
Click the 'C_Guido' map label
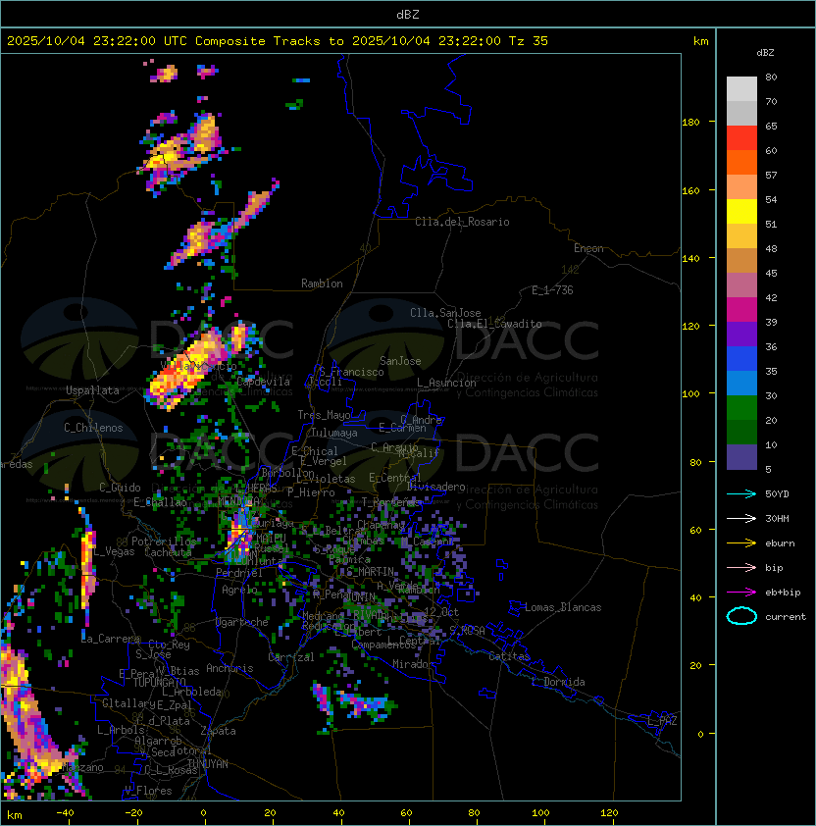click(120, 488)
